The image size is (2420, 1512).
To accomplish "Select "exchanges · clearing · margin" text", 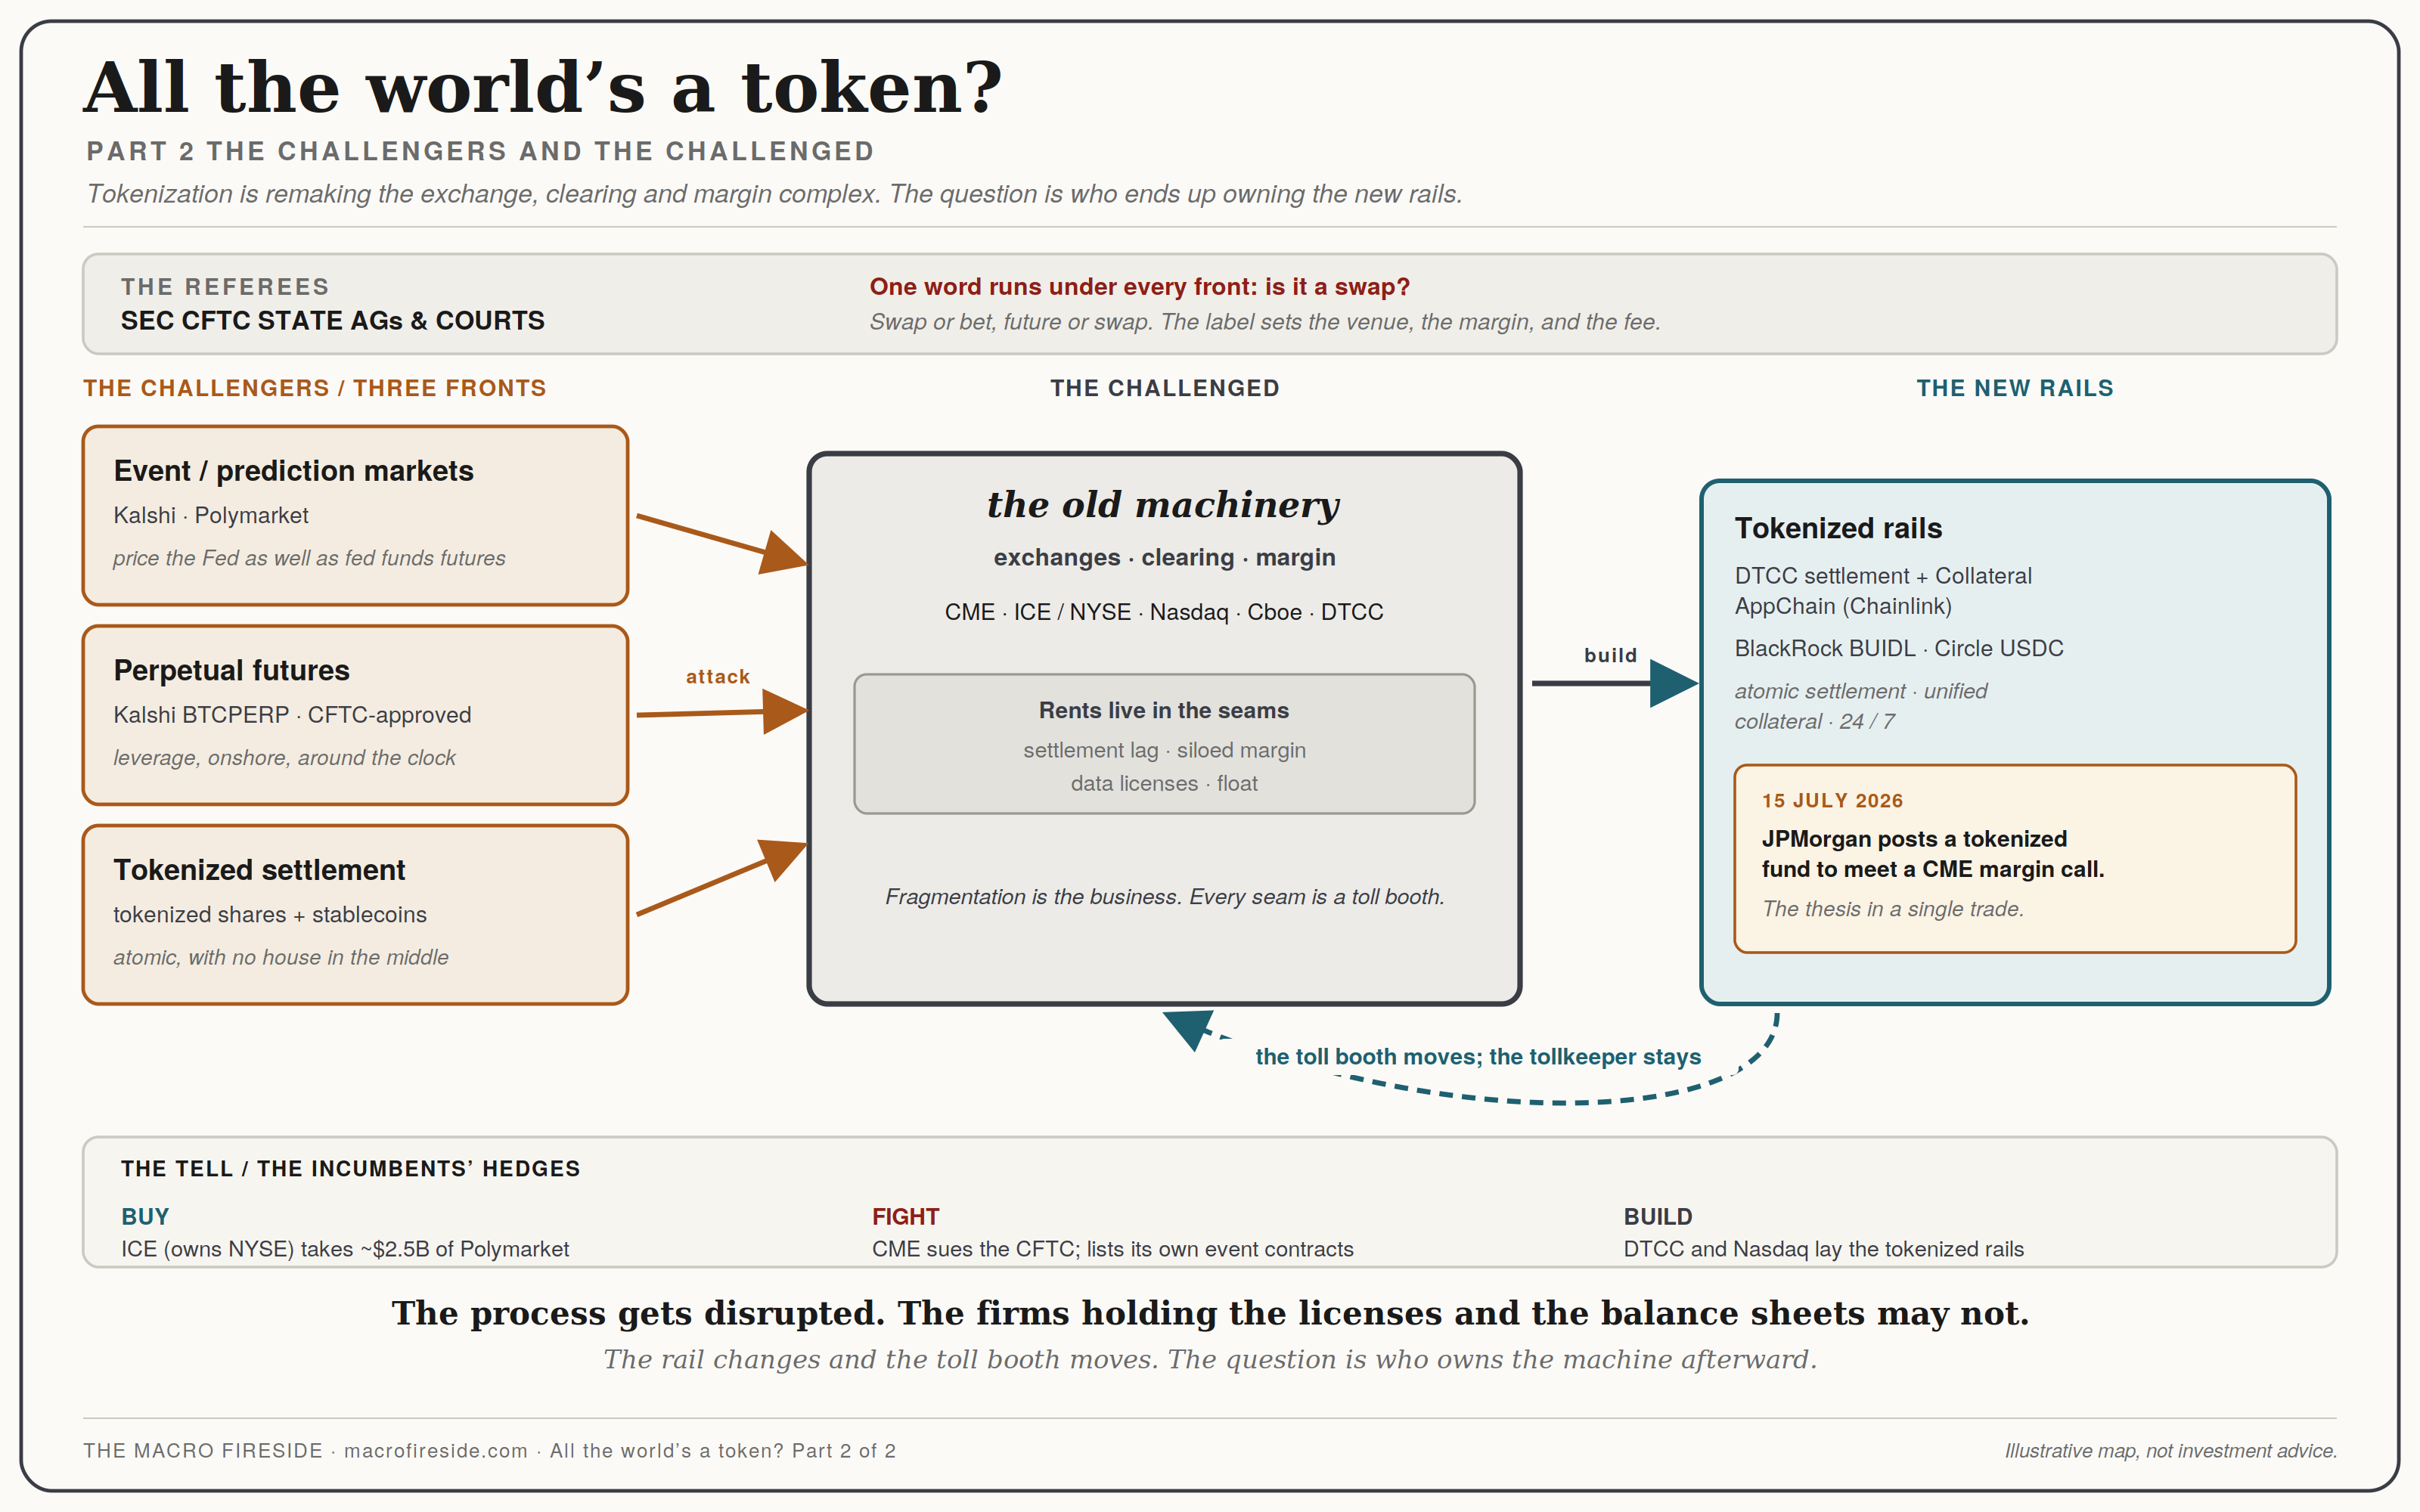I will click(x=1164, y=558).
